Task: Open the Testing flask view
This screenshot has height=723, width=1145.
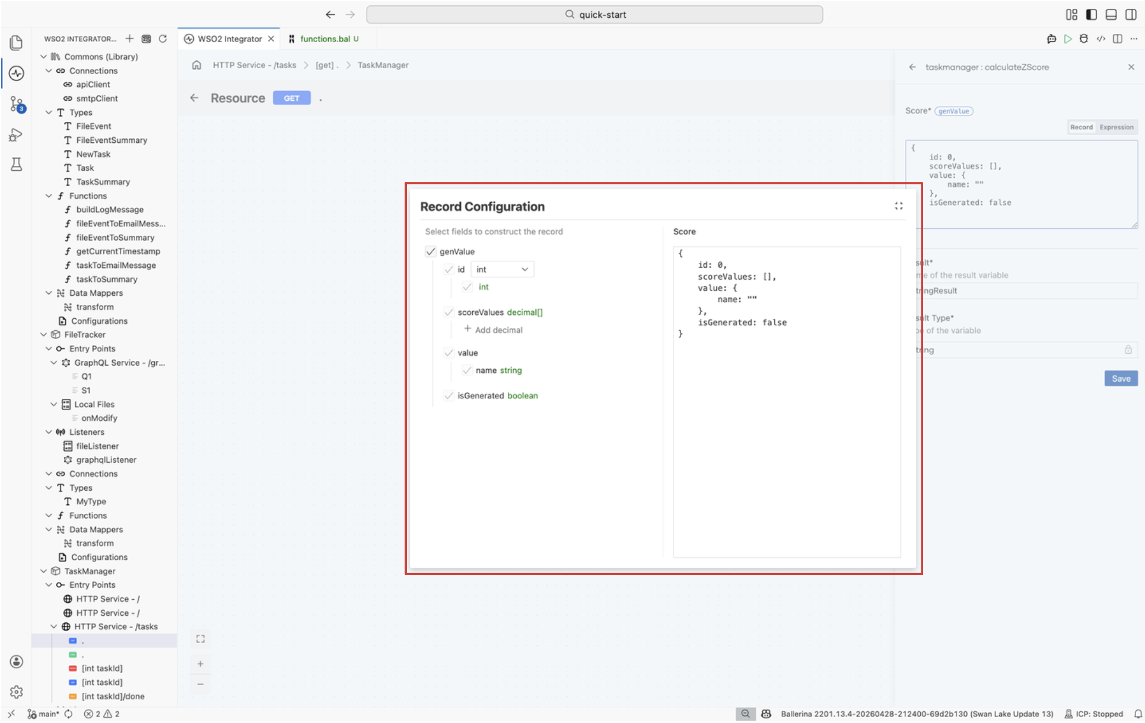Action: pos(17,165)
